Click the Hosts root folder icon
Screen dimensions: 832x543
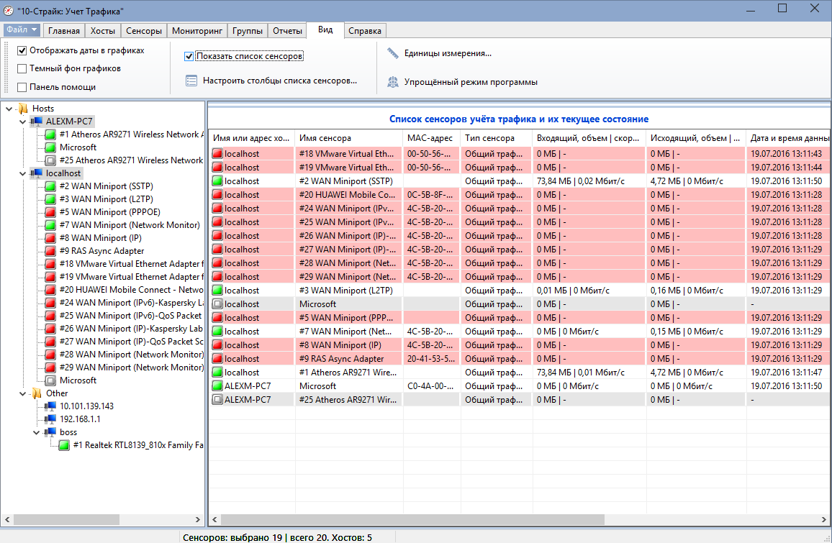point(23,108)
